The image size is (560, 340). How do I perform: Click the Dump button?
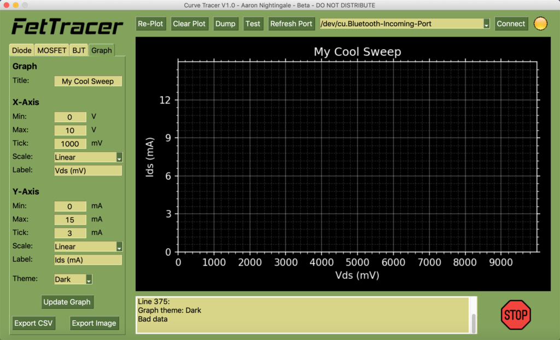point(225,24)
